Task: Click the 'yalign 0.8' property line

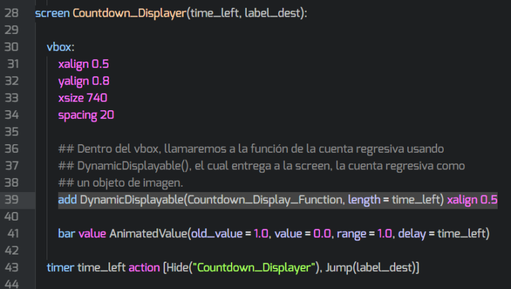Action: coord(83,81)
